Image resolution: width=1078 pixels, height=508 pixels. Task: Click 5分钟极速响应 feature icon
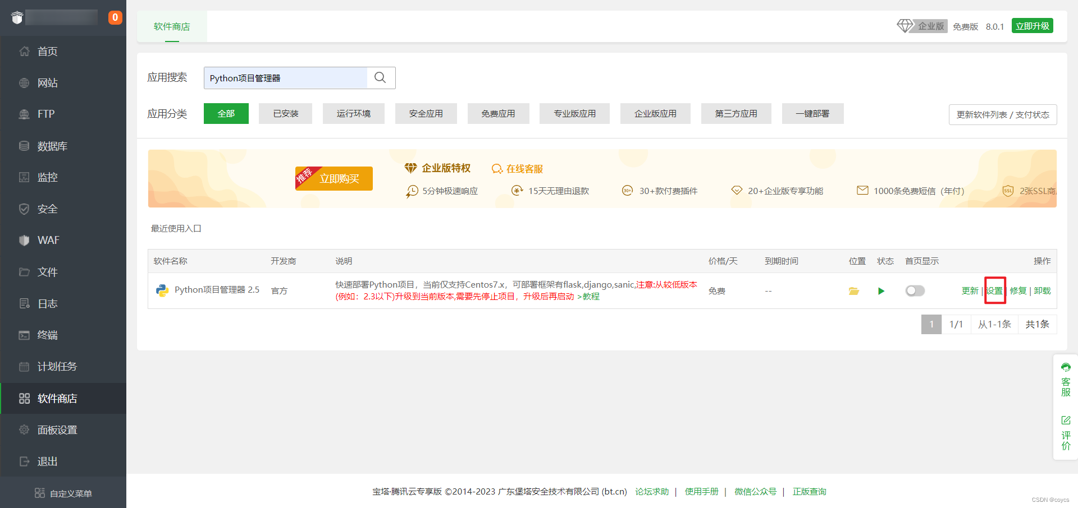[412, 191]
